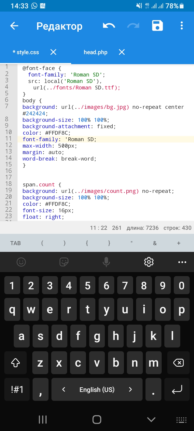Open keyboard emoji panel

21,262
